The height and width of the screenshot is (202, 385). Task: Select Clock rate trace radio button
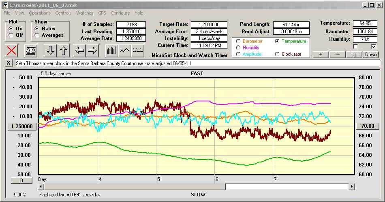tap(277, 54)
